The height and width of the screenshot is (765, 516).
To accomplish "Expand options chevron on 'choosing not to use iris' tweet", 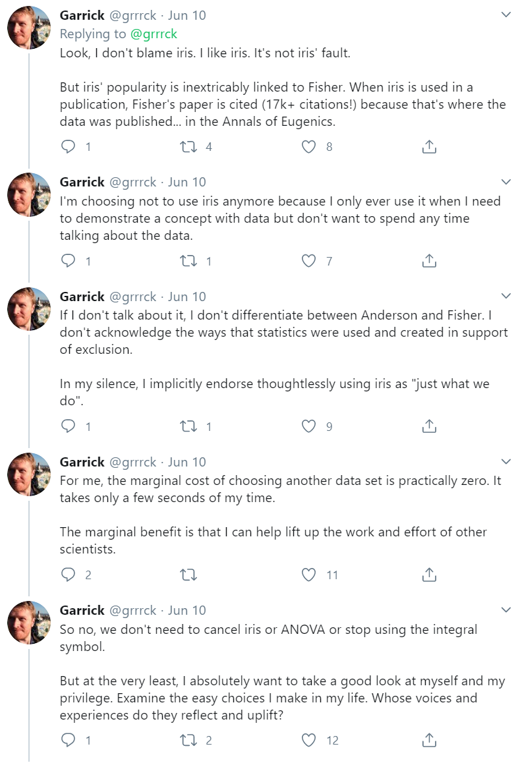I will pos(505,182).
